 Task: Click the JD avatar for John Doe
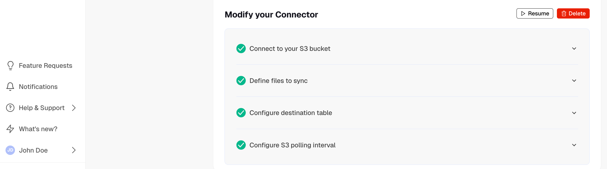click(10, 150)
